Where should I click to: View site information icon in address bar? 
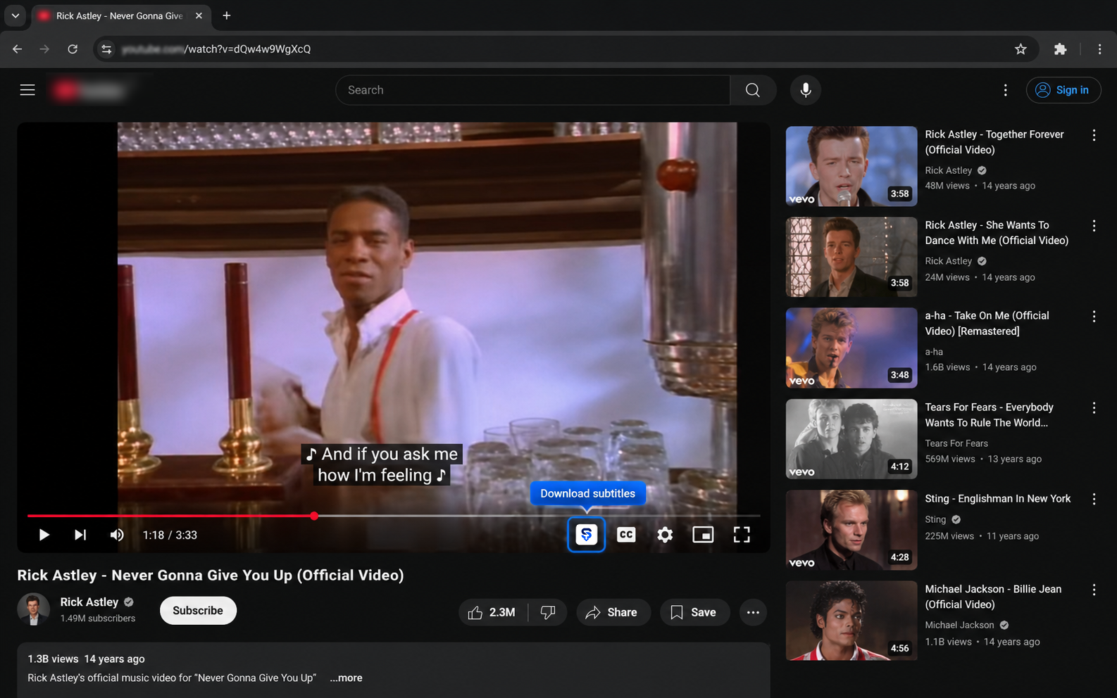[x=106, y=49]
